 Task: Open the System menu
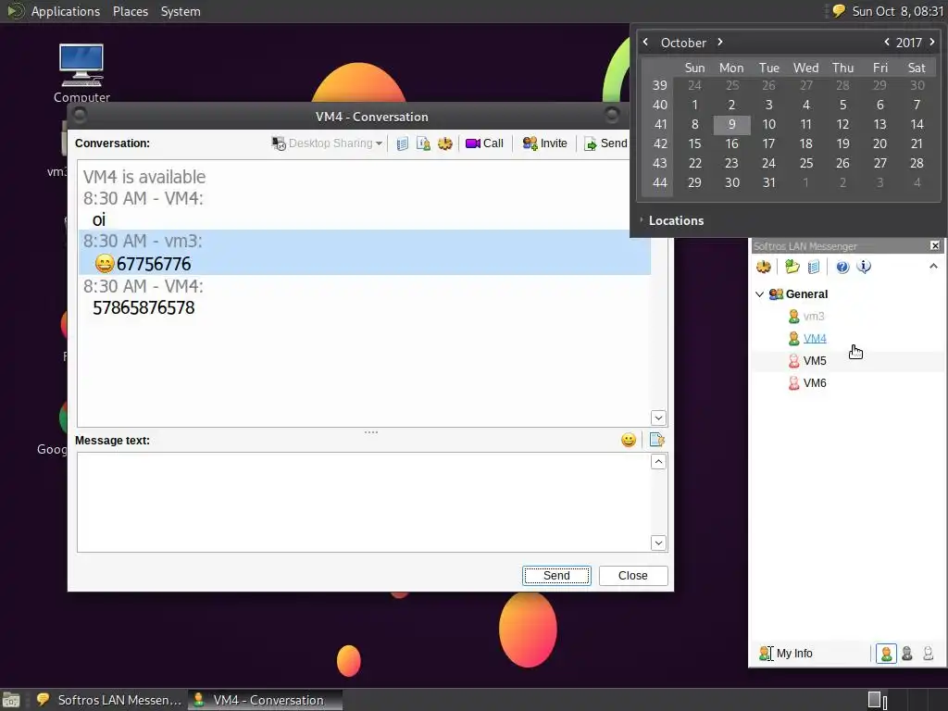tap(181, 11)
